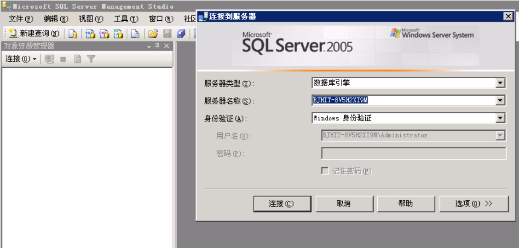Click the Save floppy disk icon
Viewport: 519px width, 248px height.
[x=167, y=34]
